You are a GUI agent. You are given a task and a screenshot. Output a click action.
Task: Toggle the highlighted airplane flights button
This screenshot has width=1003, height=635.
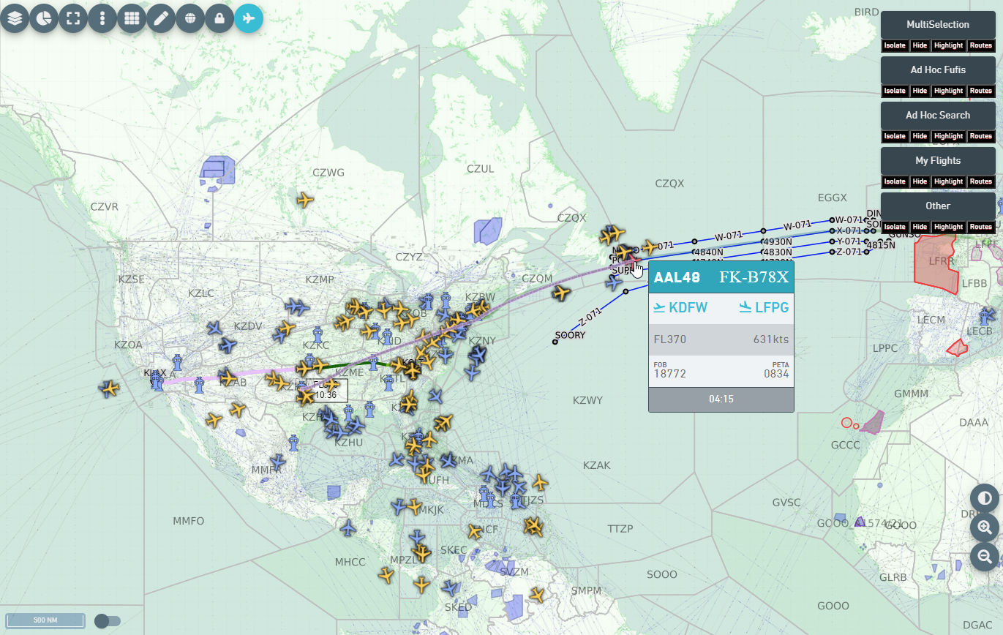point(249,18)
